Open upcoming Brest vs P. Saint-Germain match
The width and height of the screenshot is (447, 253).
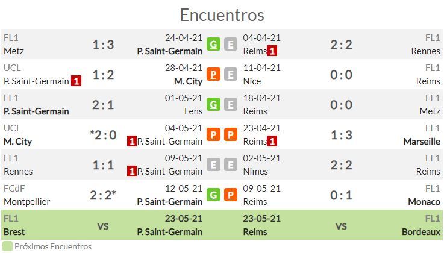tap(103, 225)
